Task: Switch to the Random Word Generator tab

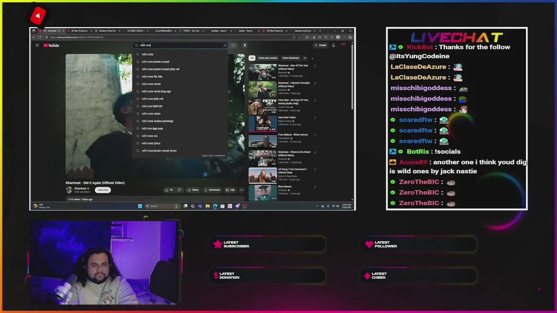Action: [107, 31]
